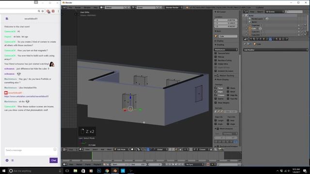Open the World properties tab

(x=261, y=39)
